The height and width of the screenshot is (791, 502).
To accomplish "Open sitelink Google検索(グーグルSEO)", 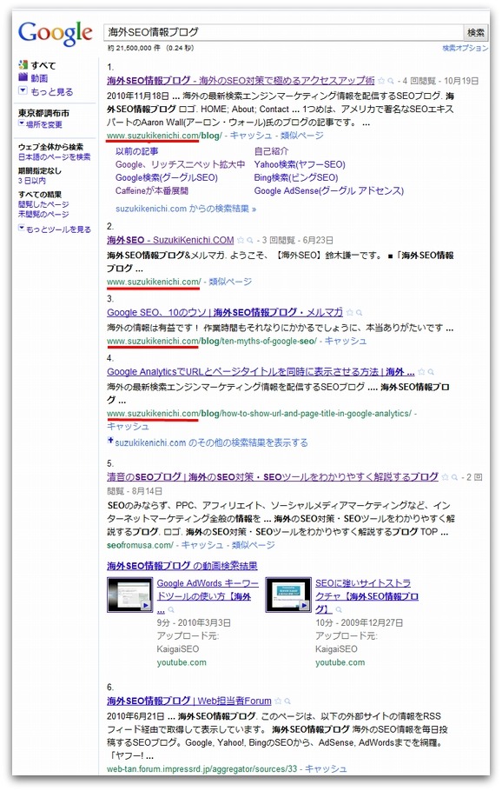I will tap(167, 177).
